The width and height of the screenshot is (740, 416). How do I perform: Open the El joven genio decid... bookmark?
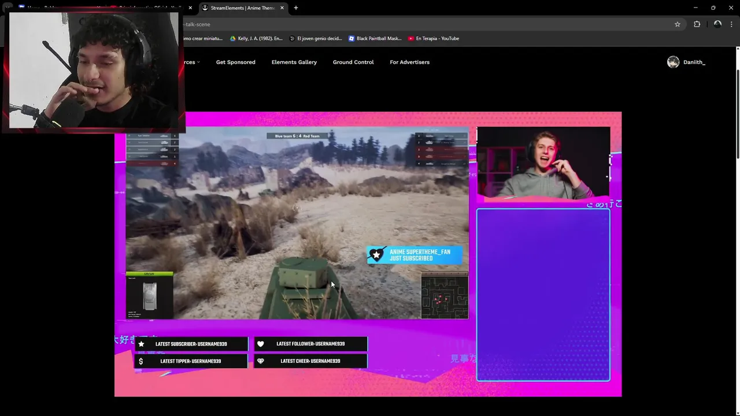tap(316, 39)
